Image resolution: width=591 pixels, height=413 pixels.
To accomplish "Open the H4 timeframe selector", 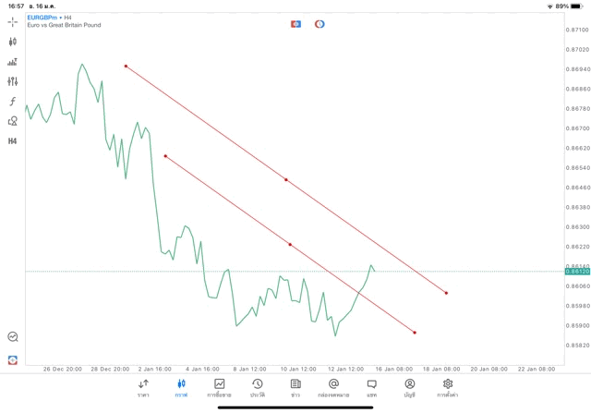I will pos(13,141).
